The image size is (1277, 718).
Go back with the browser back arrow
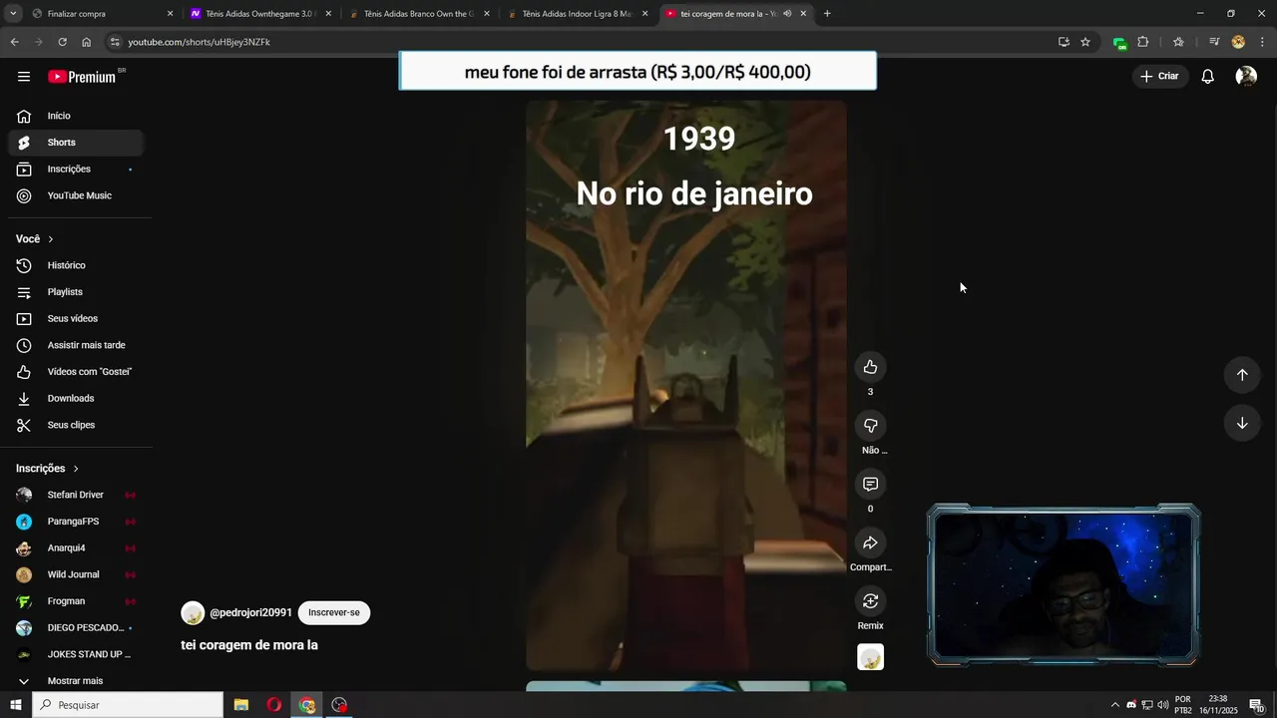tap(14, 42)
